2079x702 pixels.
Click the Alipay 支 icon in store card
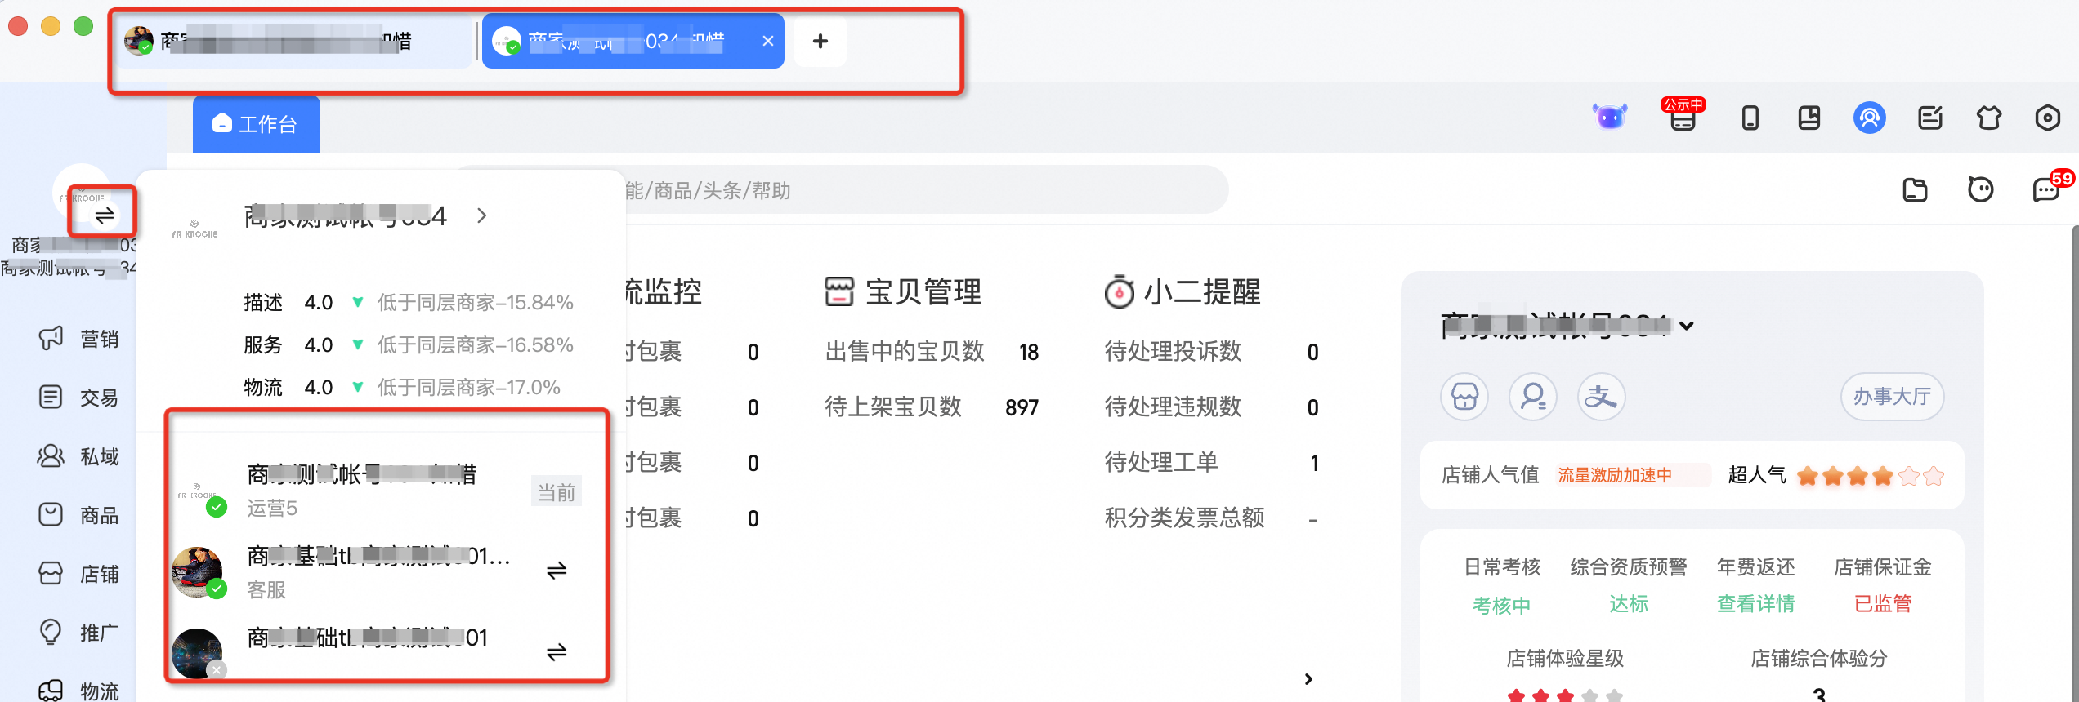click(x=1601, y=398)
